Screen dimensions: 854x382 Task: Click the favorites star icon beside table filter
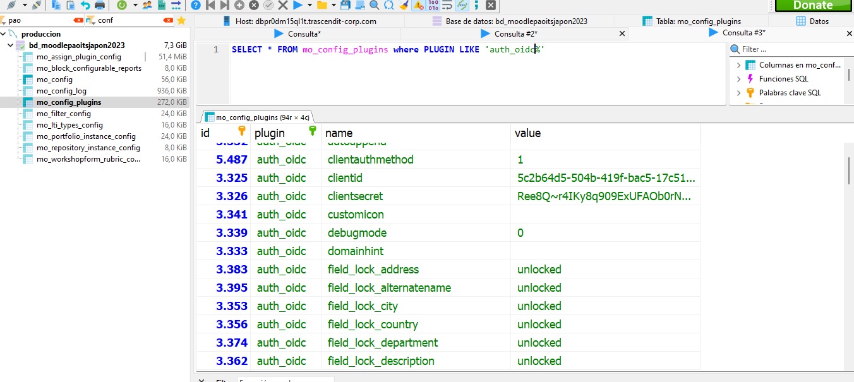(181, 20)
